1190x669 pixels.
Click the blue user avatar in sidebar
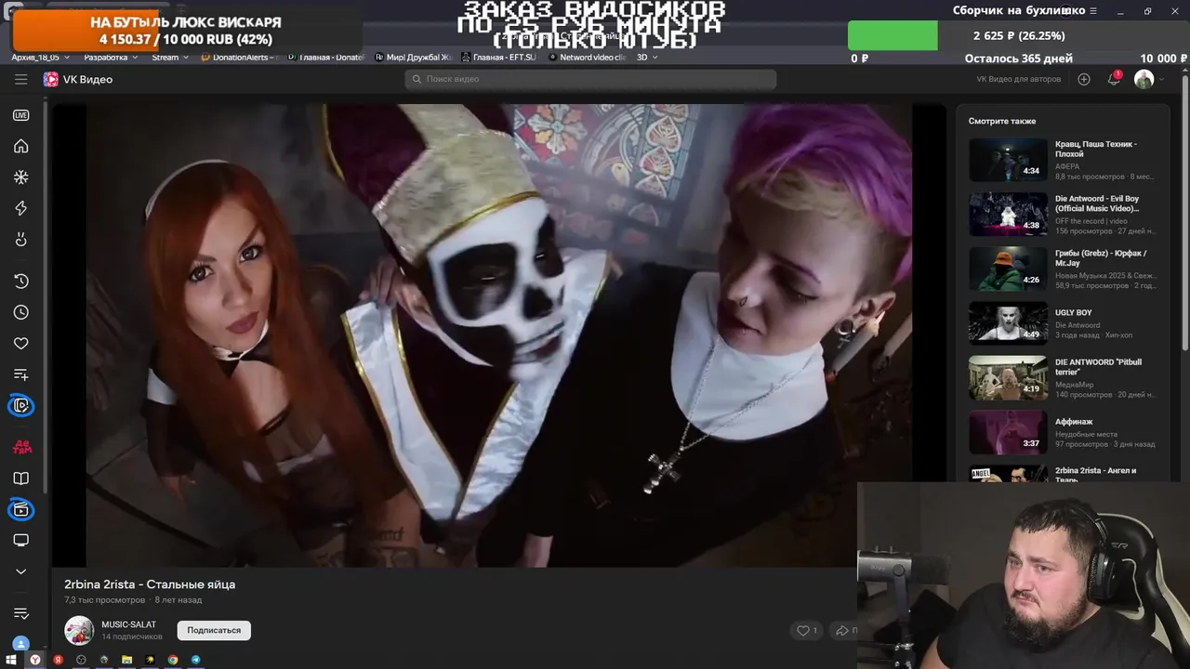[x=20, y=644]
